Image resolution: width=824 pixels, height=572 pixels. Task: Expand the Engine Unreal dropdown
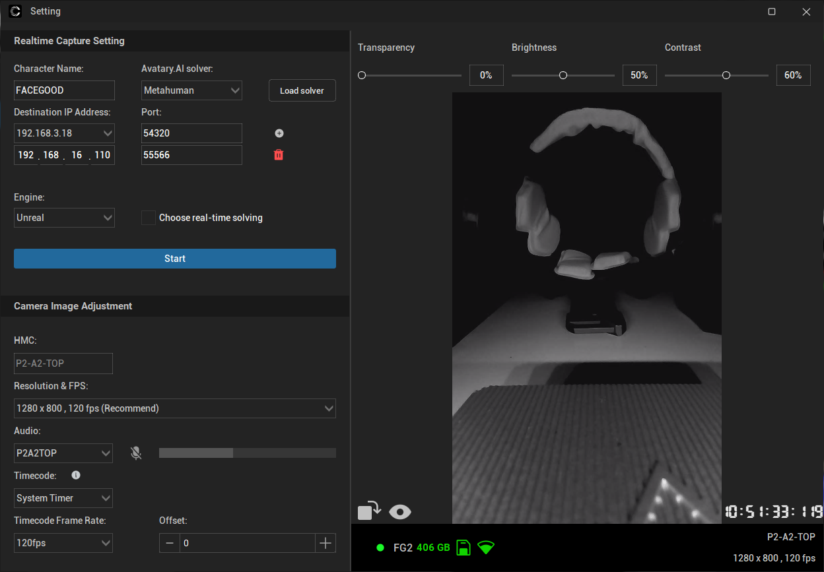pyautogui.click(x=64, y=218)
